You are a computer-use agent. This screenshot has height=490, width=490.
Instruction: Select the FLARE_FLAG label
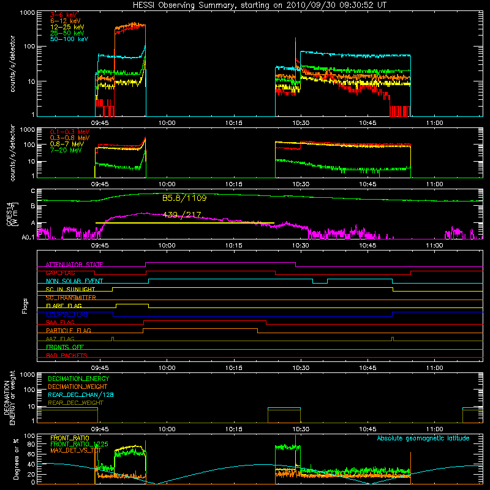pyautogui.click(x=64, y=306)
